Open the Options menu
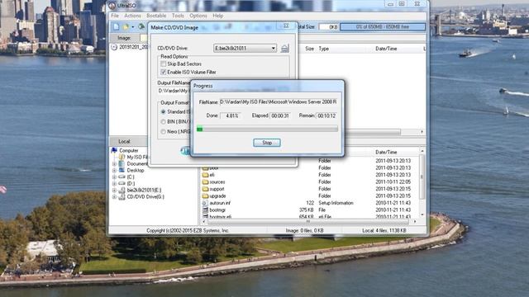 (x=198, y=16)
